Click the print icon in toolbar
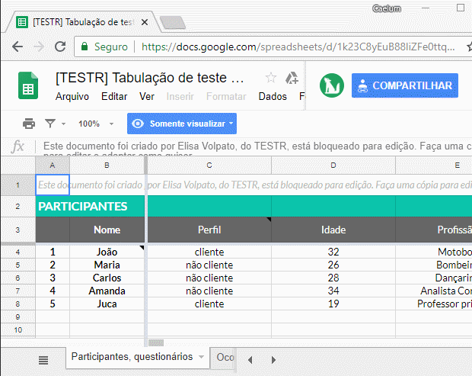Viewport: 472px width, 376px height. [29, 124]
